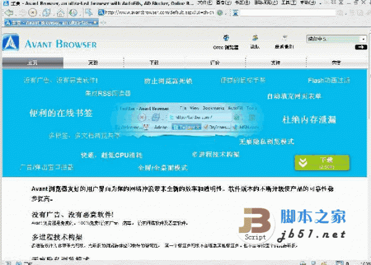Image resolution: width=371 pixels, height=265 pixels.
Task: Open the 文件(F) menu
Action: click(x=205, y=3)
